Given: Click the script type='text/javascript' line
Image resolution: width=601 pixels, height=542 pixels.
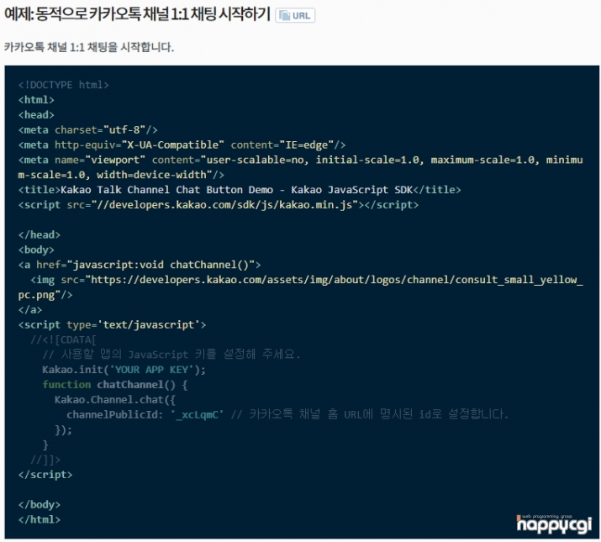Looking at the screenshot, I should pyautogui.click(x=112, y=324).
